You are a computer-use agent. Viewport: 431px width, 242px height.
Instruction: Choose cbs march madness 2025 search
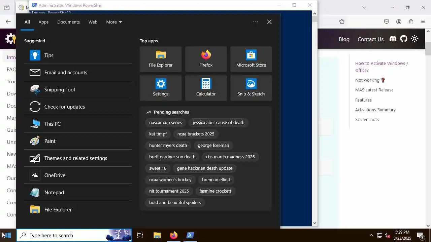(230, 157)
